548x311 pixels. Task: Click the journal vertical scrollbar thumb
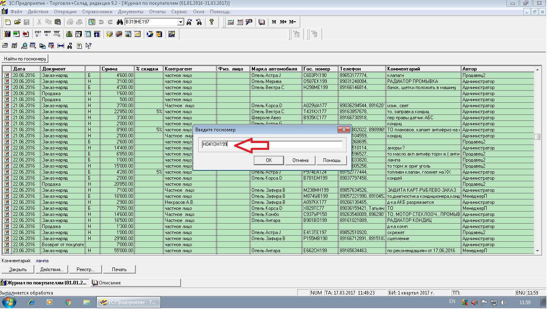pyautogui.click(x=537, y=137)
